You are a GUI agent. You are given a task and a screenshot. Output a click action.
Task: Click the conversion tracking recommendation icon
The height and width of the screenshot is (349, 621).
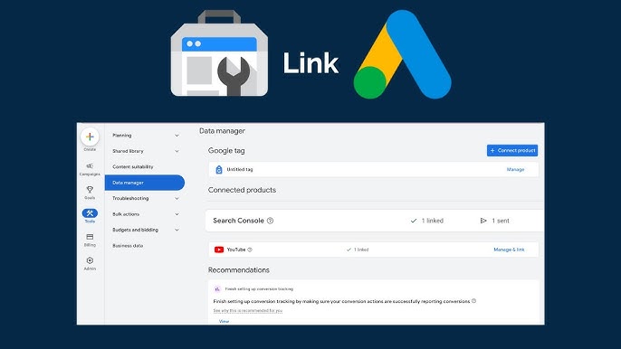[x=217, y=289]
